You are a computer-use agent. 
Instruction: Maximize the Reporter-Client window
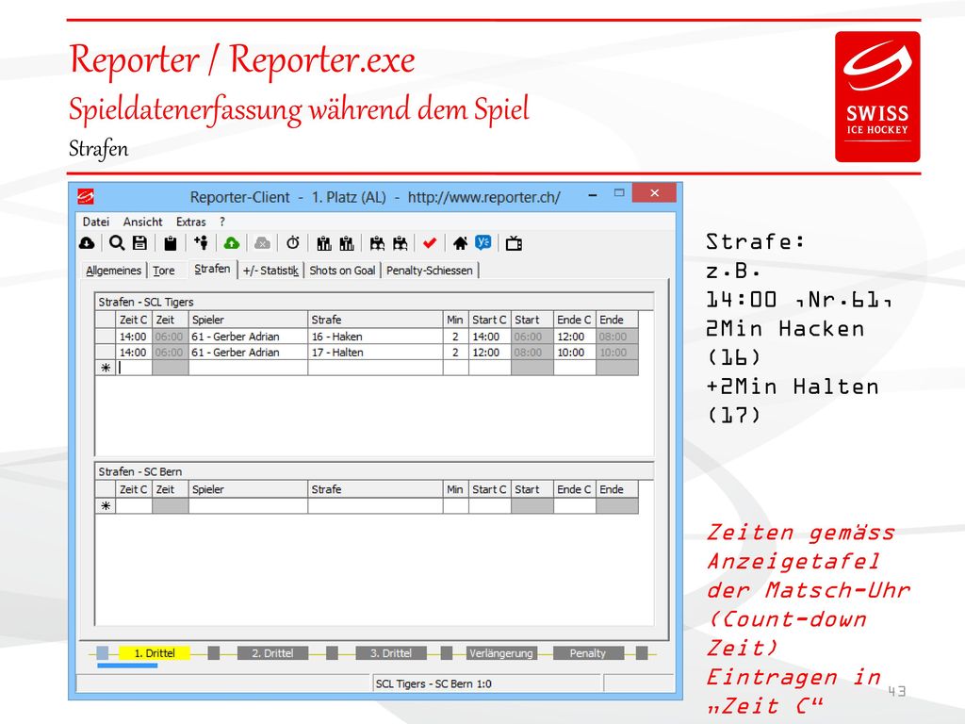(619, 193)
